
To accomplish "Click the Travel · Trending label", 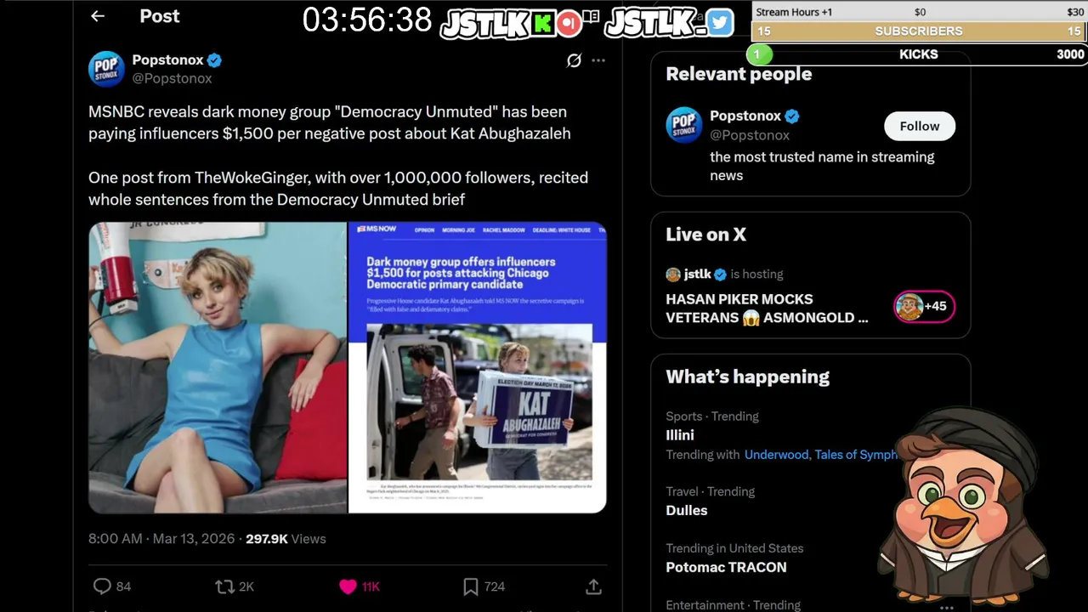I will tap(710, 492).
